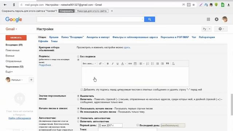Open 'Аккаунты и импорт' tab

98,37
